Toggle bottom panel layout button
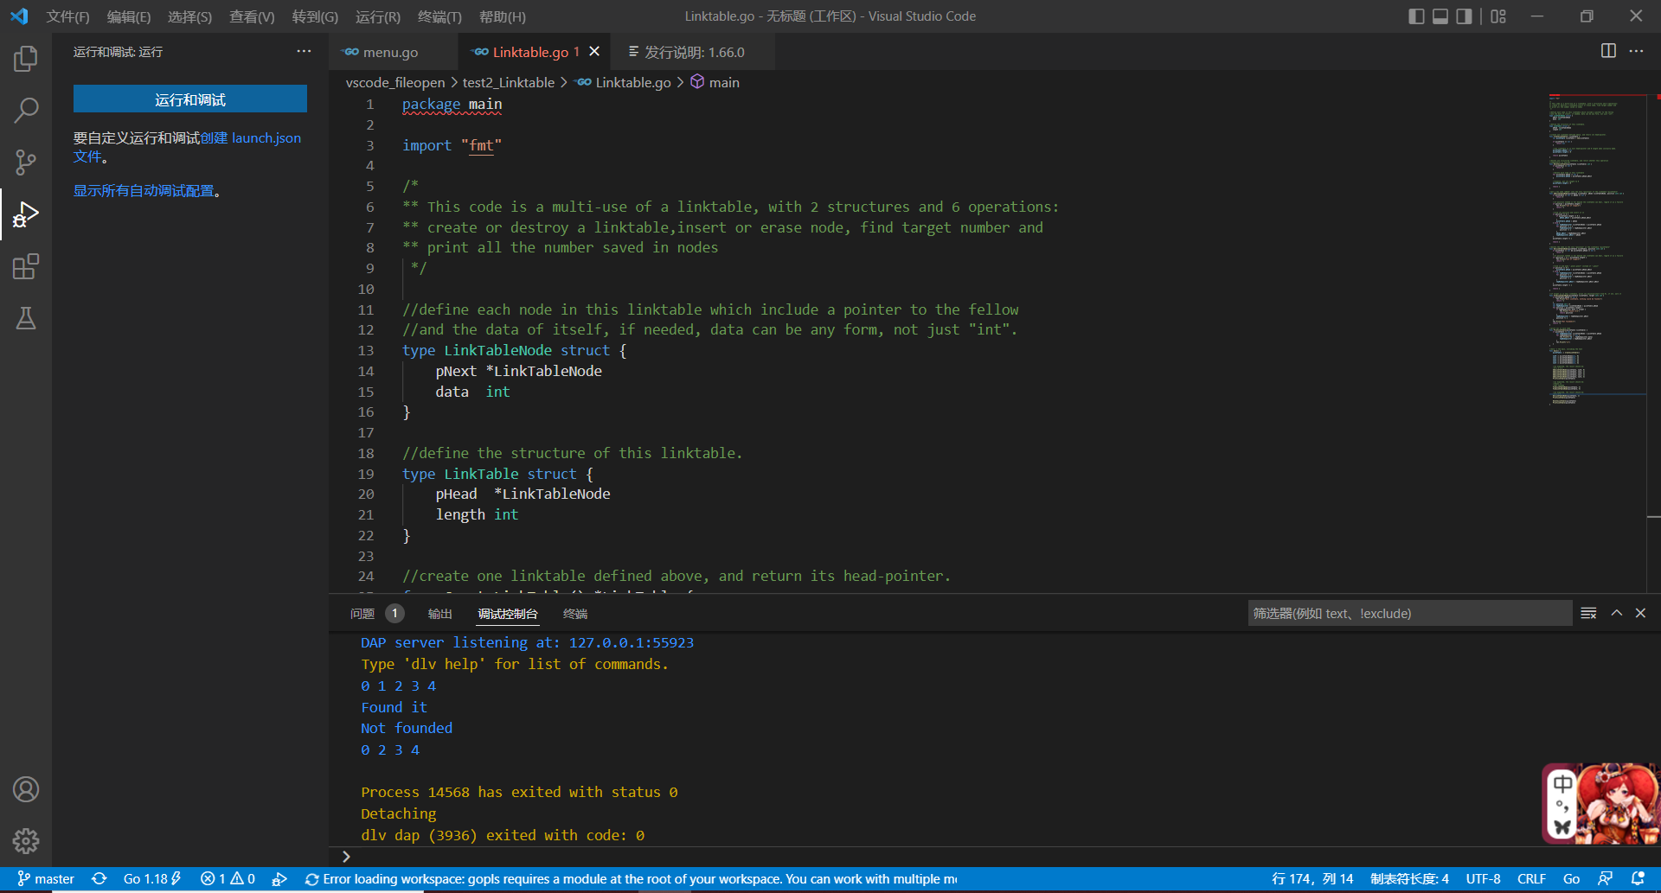Screen dimensions: 1661x893 [x=1440, y=16]
